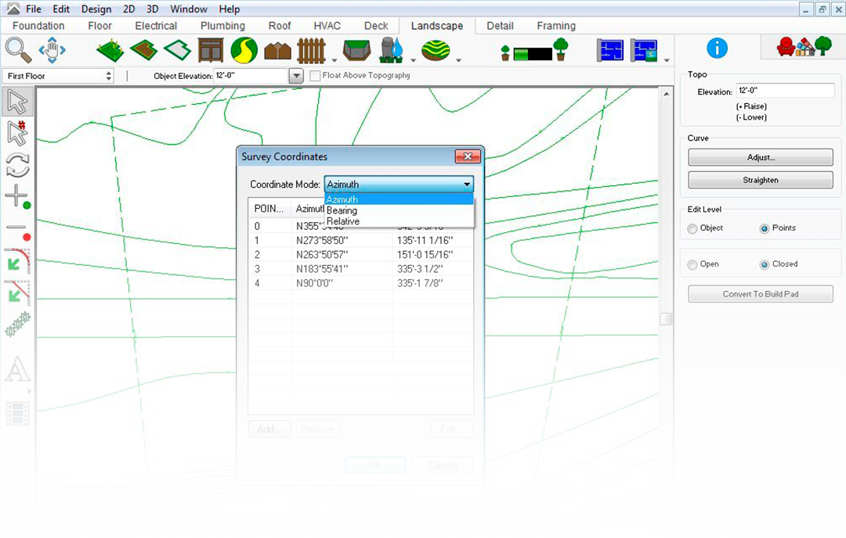The height and width of the screenshot is (538, 846).
Task: Select the magnifying glass zoom tool
Action: coord(17,50)
